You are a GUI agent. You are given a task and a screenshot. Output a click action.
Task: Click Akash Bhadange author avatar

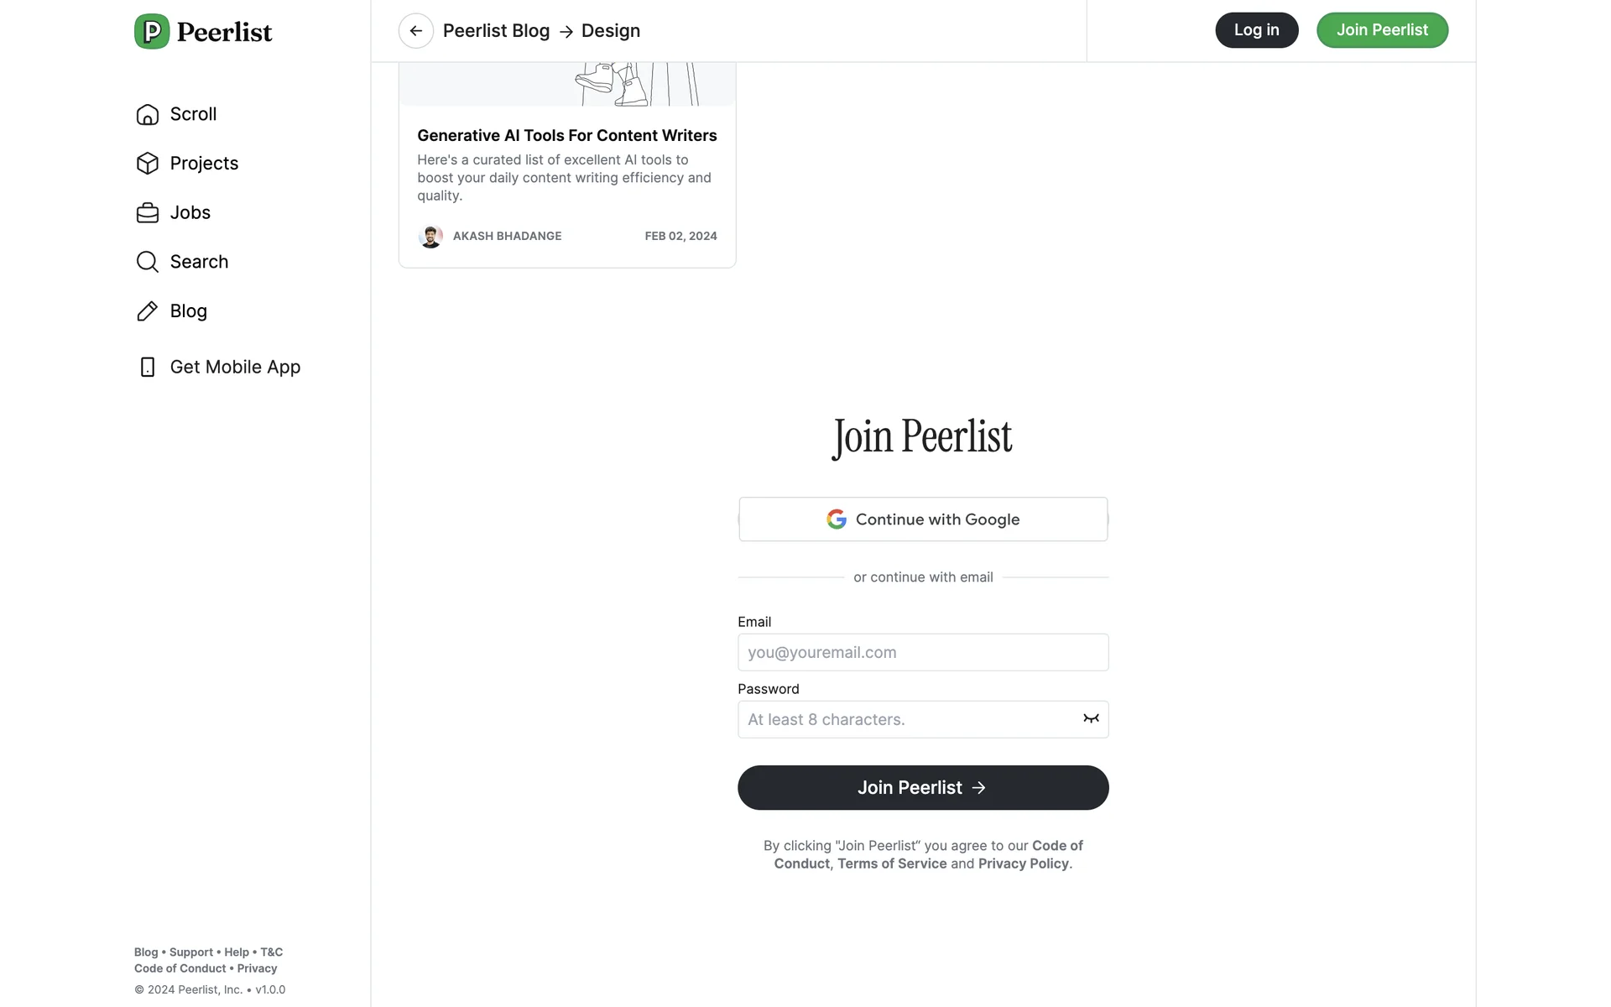coord(430,237)
